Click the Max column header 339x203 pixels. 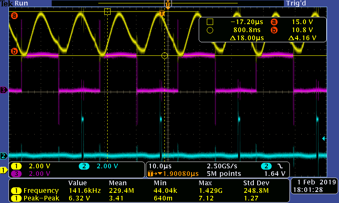click(x=205, y=183)
